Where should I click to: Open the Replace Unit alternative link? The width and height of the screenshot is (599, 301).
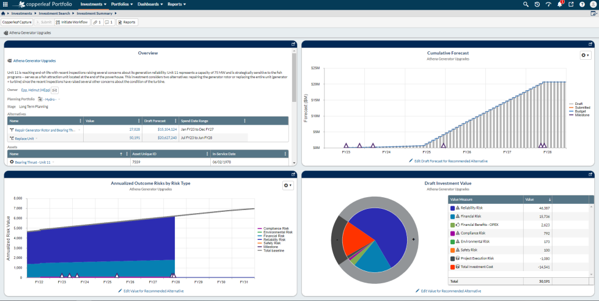25,138
